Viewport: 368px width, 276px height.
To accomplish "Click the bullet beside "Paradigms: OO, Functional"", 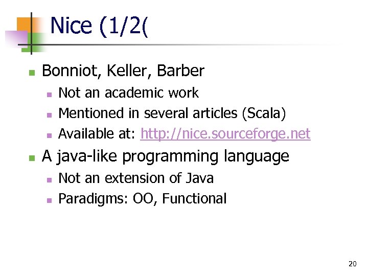I will click(49, 200).
